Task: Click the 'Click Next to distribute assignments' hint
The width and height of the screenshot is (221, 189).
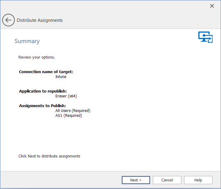Action: click(x=49, y=156)
